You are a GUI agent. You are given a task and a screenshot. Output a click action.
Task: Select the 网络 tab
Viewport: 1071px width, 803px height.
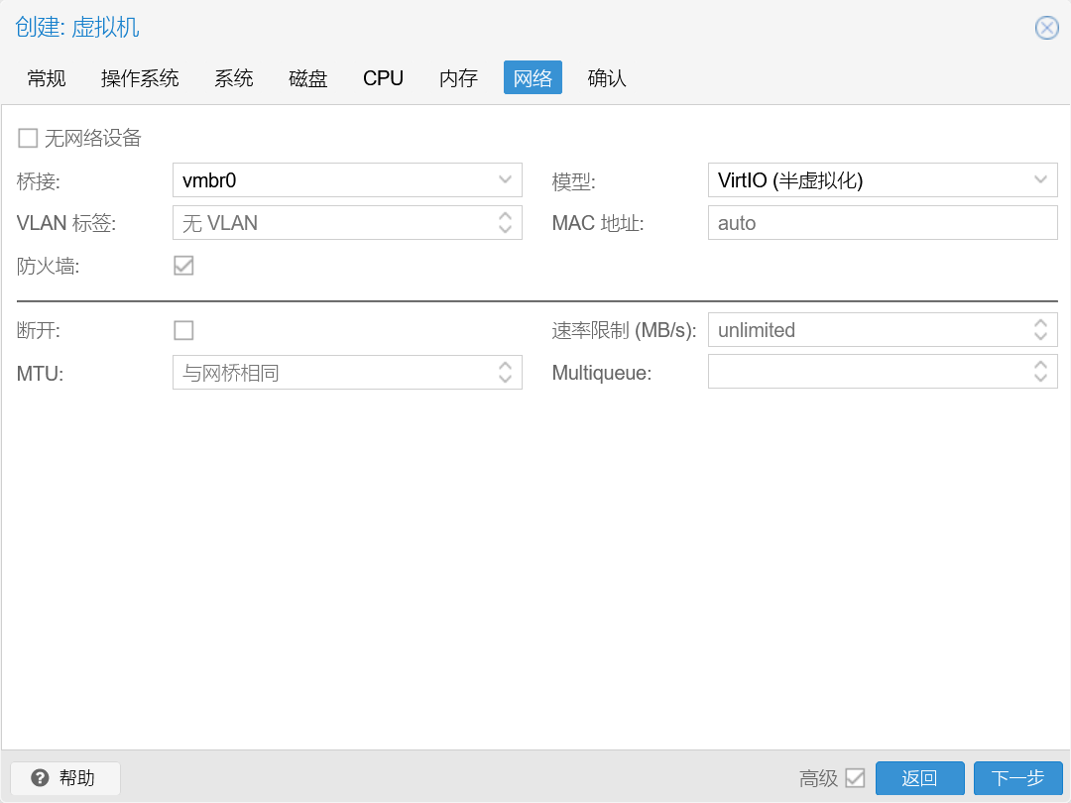coord(533,78)
